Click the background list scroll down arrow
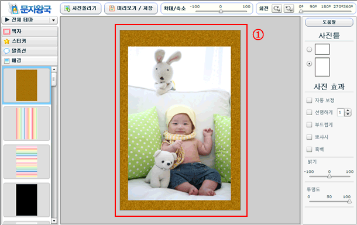The height and width of the screenshot is (225, 357). pyautogui.click(x=54, y=221)
